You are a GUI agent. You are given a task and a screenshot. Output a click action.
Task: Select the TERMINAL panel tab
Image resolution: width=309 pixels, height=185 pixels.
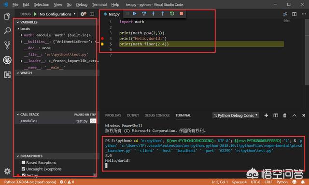click(183, 115)
